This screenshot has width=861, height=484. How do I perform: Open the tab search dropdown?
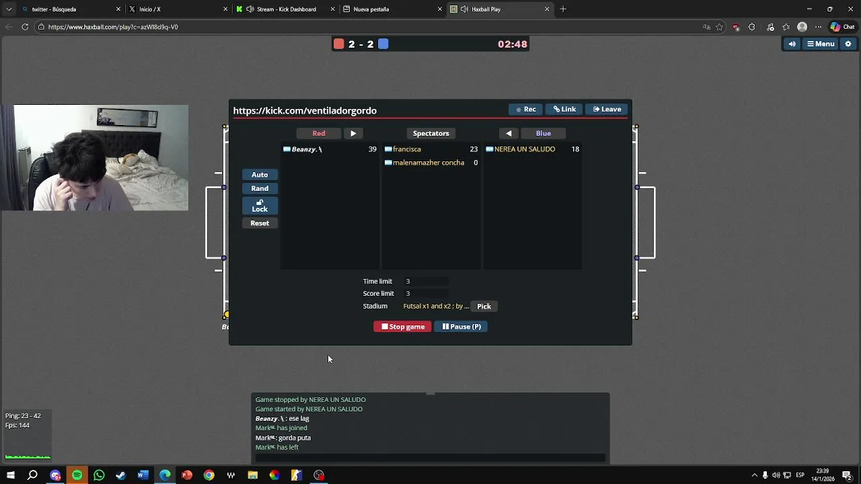(8, 9)
